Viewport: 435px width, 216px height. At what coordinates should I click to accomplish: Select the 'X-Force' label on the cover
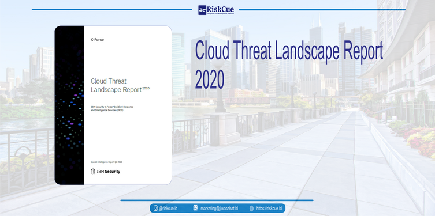(x=97, y=40)
